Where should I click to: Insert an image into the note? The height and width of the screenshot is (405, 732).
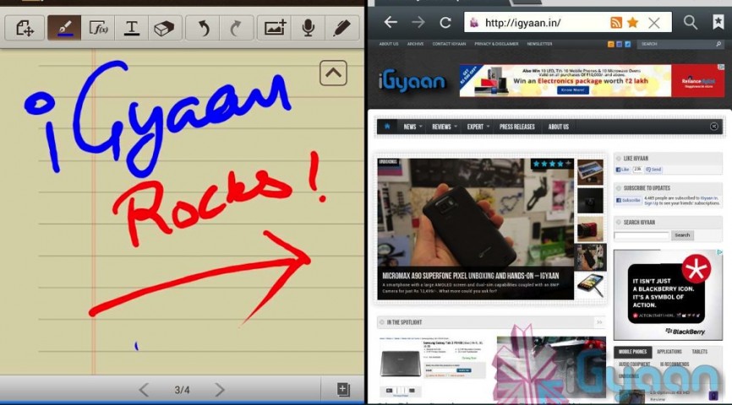click(x=275, y=28)
